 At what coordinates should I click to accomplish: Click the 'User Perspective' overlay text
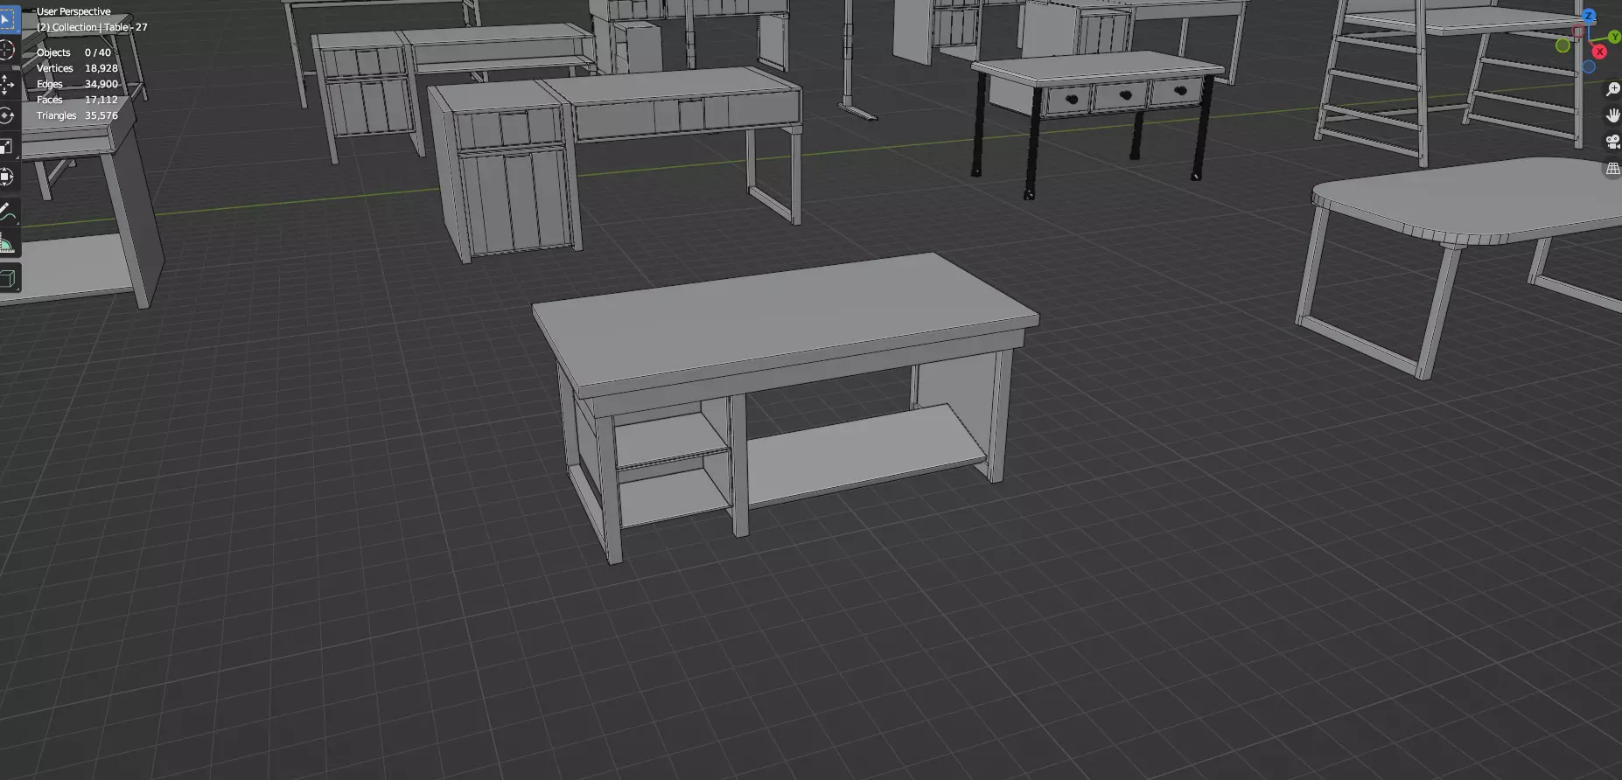[x=73, y=11]
